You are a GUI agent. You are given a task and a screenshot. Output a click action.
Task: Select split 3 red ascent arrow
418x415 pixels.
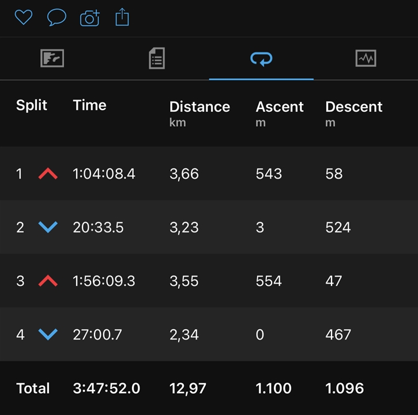click(x=48, y=281)
